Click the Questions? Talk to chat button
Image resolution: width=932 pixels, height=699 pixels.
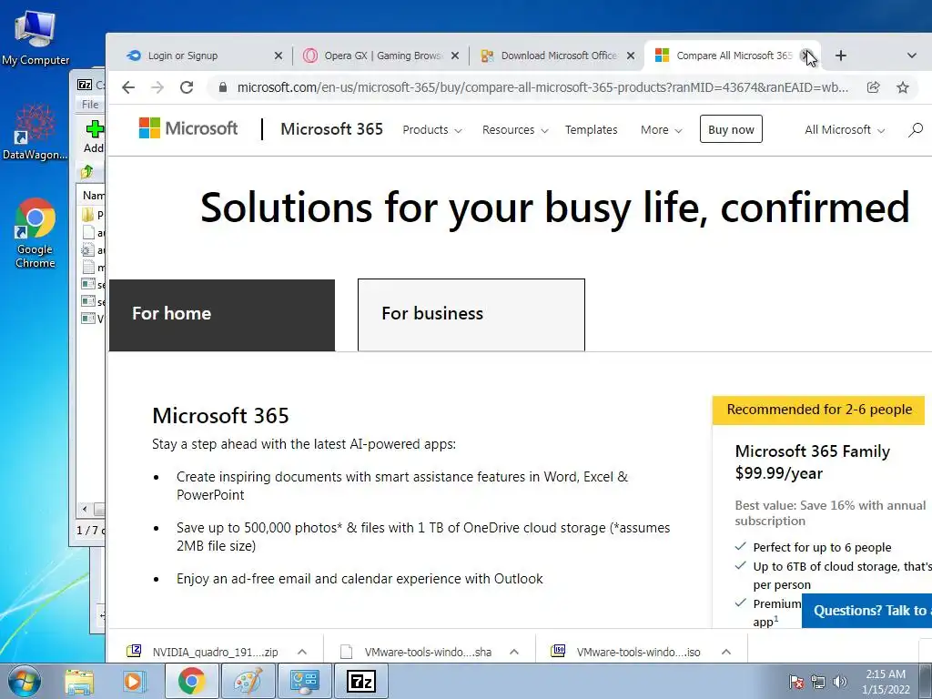pyautogui.click(x=866, y=611)
